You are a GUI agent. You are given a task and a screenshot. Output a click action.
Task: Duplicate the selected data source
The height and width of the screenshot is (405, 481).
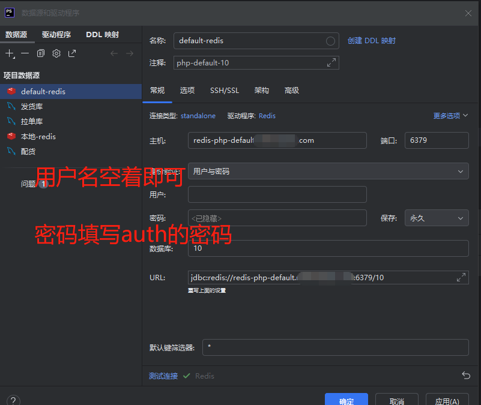pos(40,53)
